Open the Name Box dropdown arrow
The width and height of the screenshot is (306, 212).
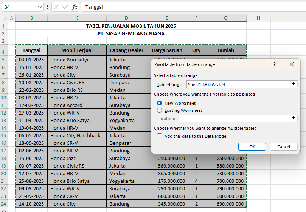[x=40, y=7]
